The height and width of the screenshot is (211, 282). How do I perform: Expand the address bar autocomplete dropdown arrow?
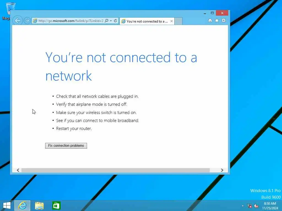pyautogui.click(x=111, y=21)
